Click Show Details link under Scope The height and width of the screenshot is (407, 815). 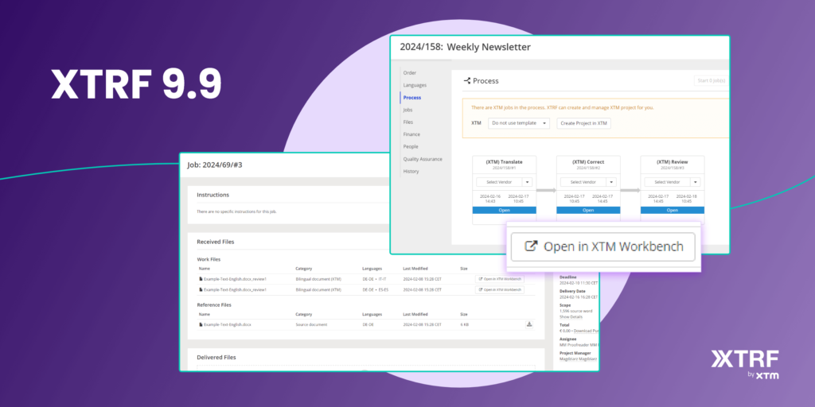[x=571, y=316]
